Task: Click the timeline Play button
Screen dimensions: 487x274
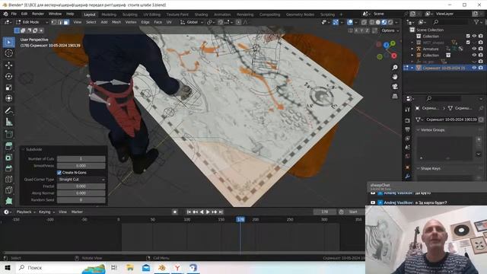Action: (x=208, y=212)
